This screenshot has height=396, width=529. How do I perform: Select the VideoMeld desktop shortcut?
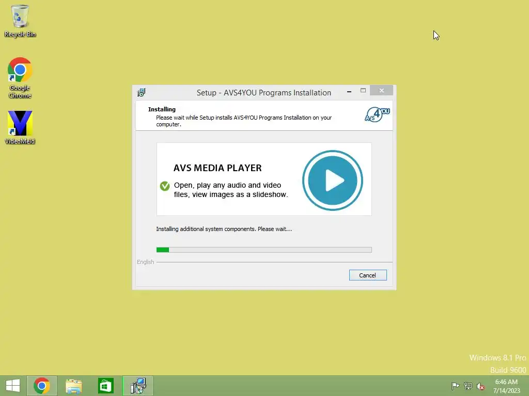(20, 127)
